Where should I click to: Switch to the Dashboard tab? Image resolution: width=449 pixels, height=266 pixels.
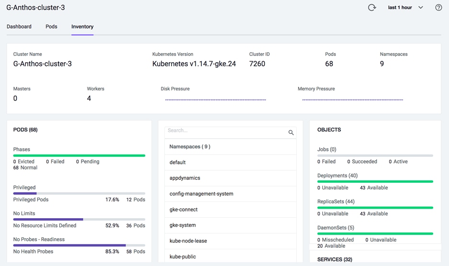(19, 27)
